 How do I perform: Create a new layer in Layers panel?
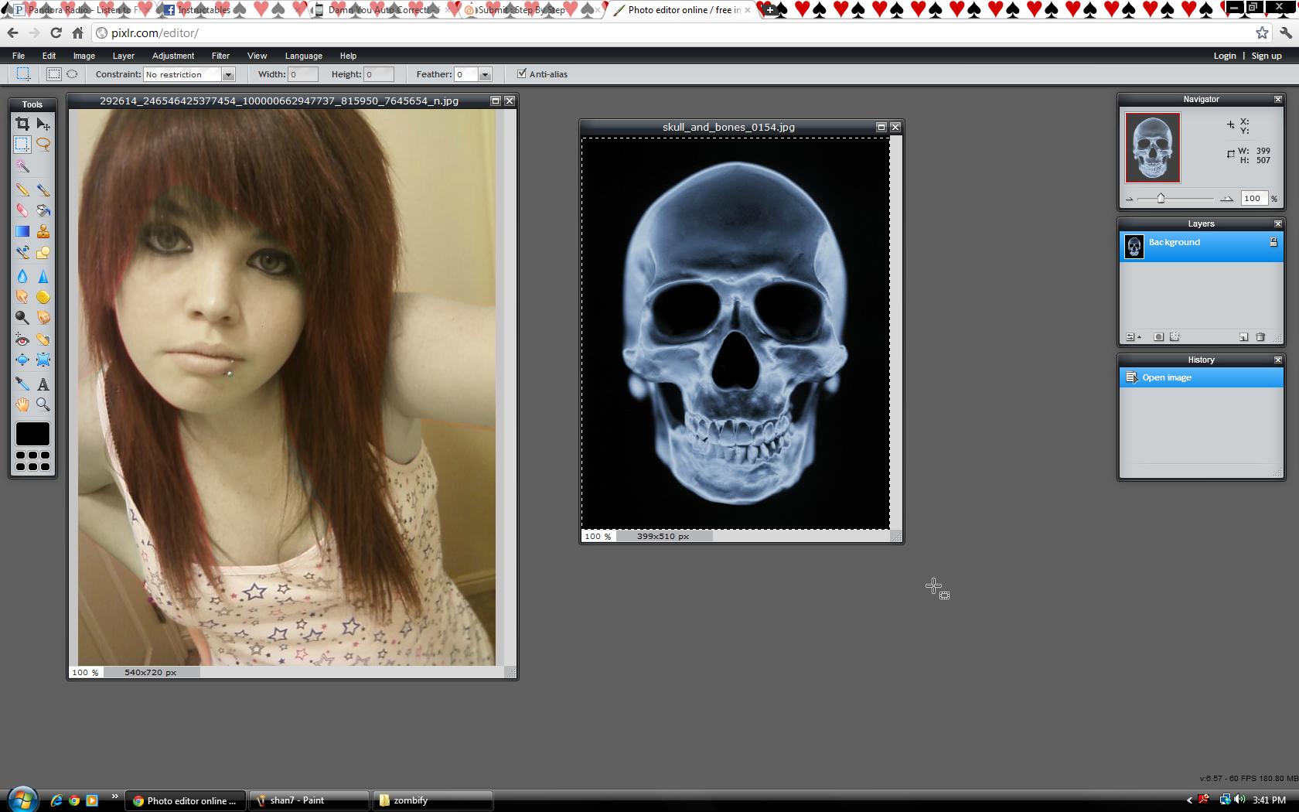1243,337
